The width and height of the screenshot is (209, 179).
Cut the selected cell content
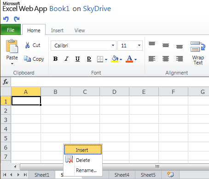point(33,45)
